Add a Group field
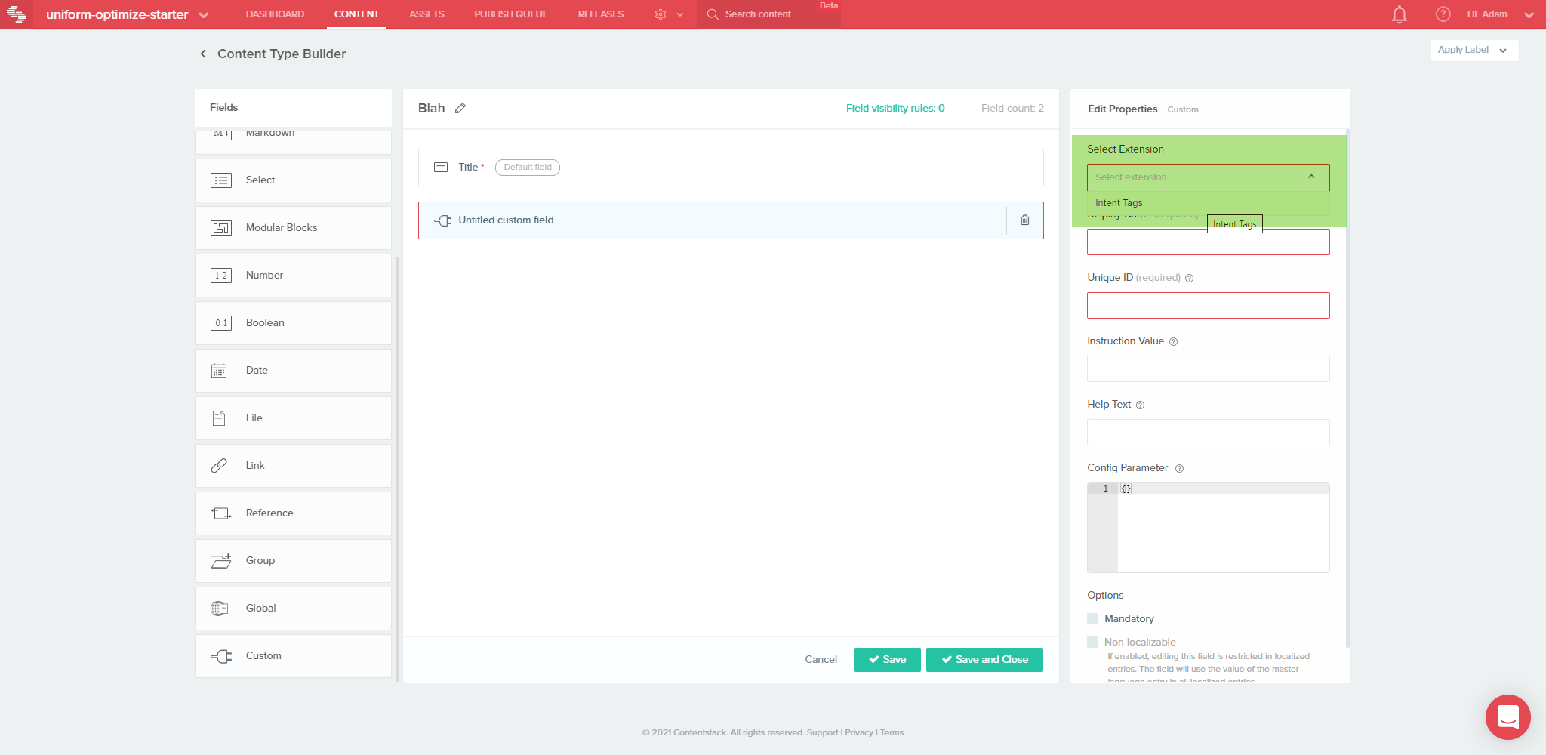 (x=293, y=561)
